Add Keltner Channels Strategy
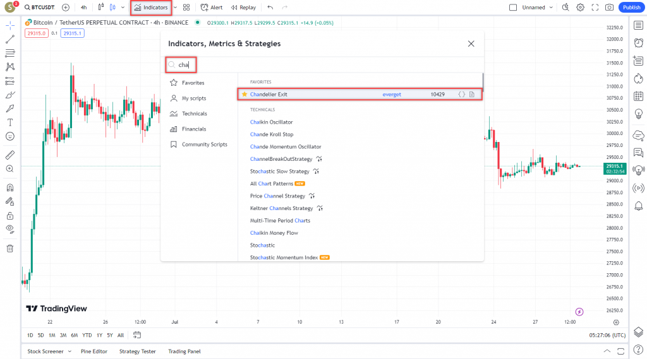 (281, 209)
